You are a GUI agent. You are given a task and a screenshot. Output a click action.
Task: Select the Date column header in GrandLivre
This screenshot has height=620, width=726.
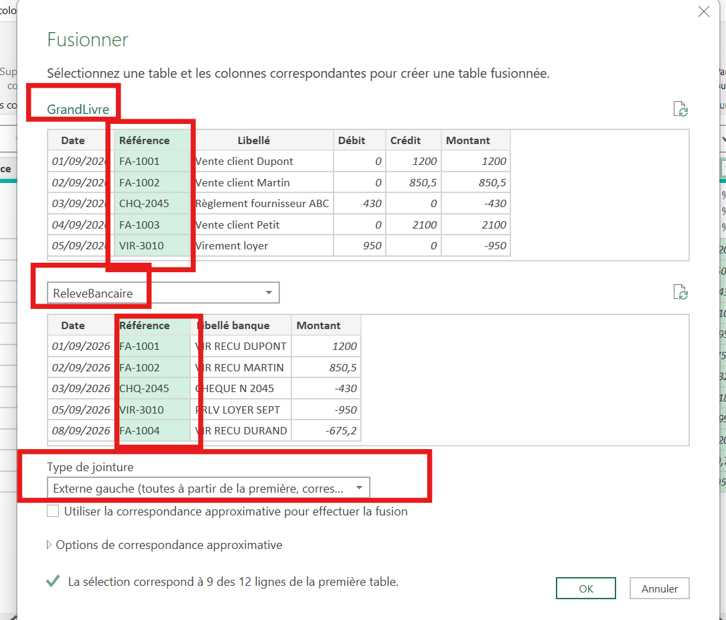80,140
